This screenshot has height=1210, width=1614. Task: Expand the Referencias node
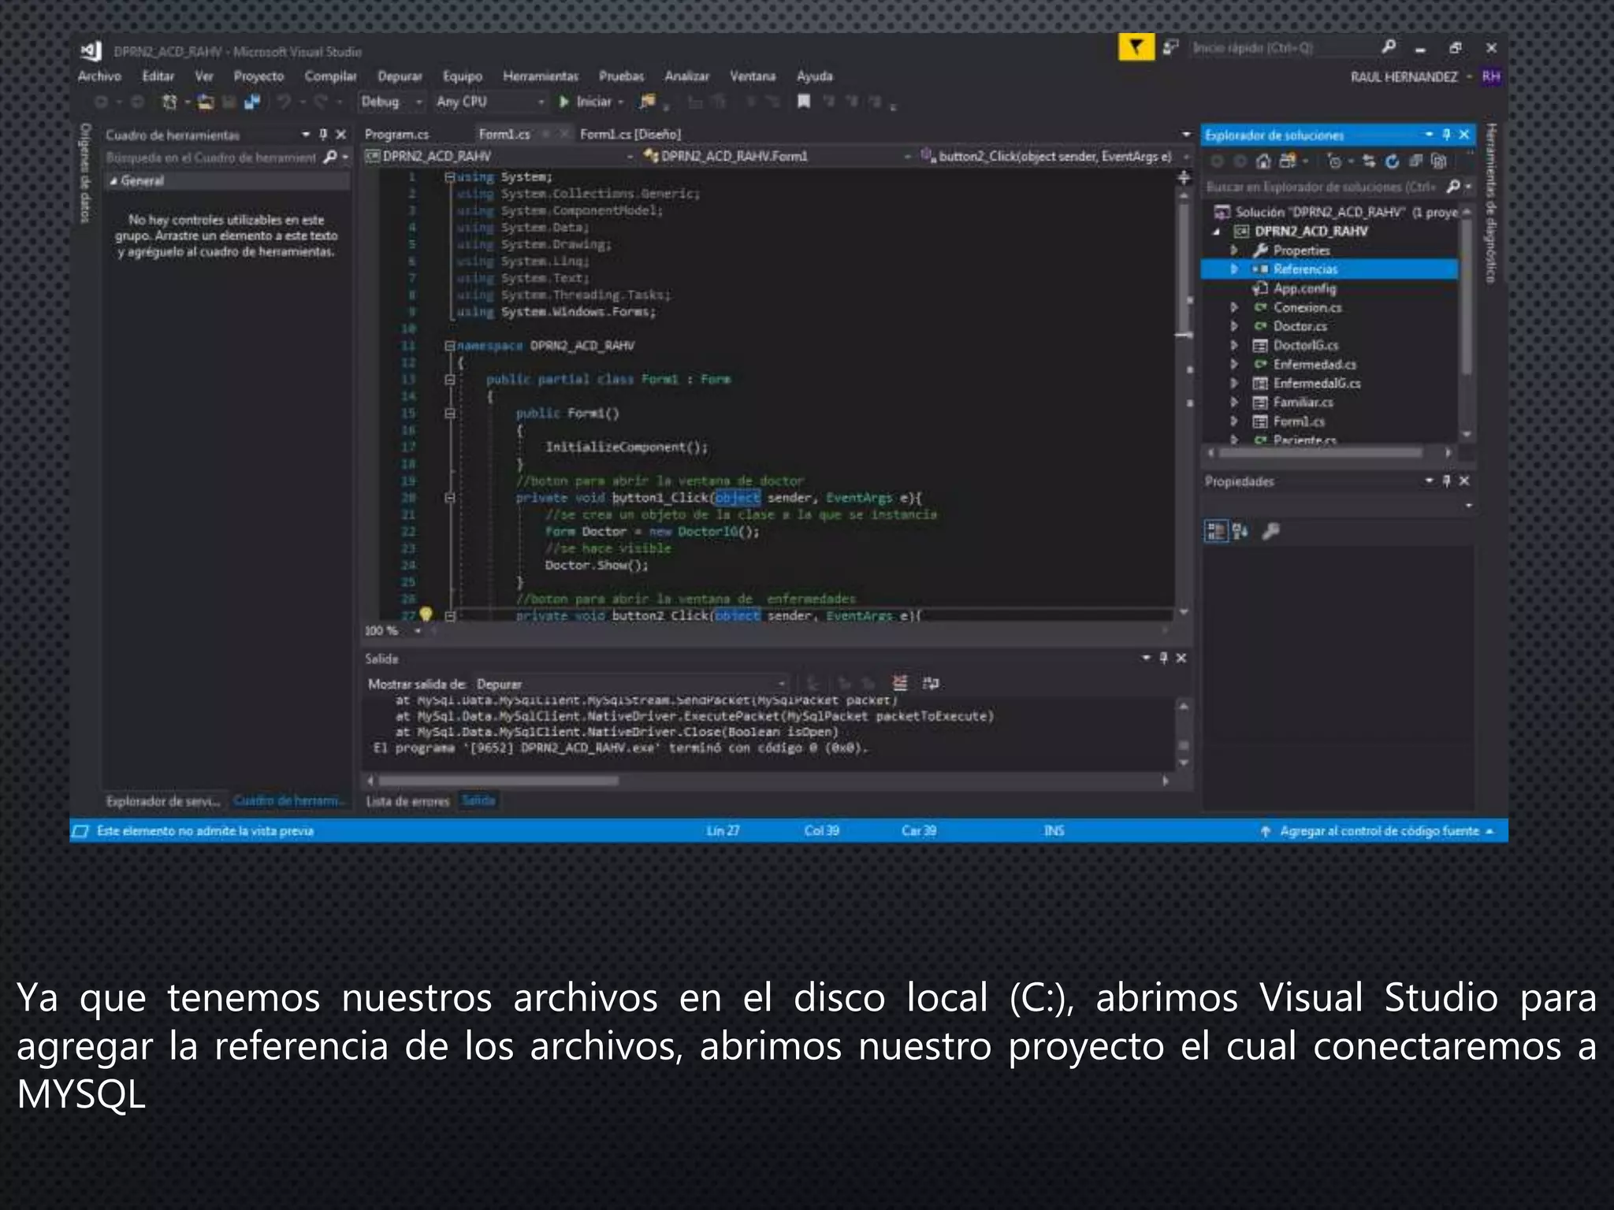point(1235,269)
